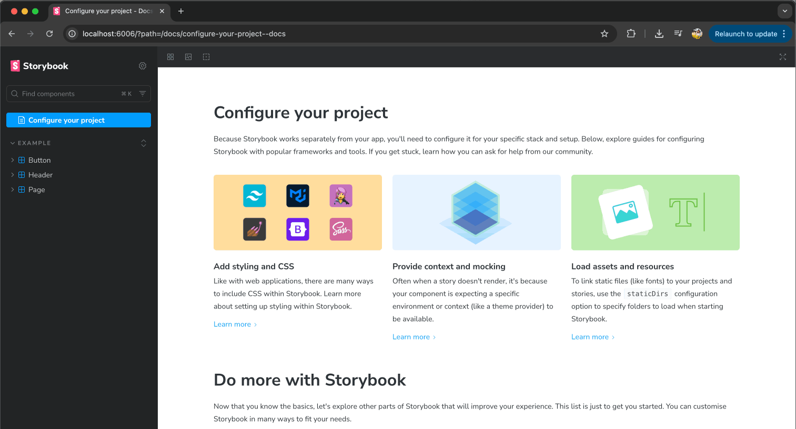Viewport: 796px width, 429px height.
Task: Bookmark this page with star icon
Action: (x=604, y=34)
